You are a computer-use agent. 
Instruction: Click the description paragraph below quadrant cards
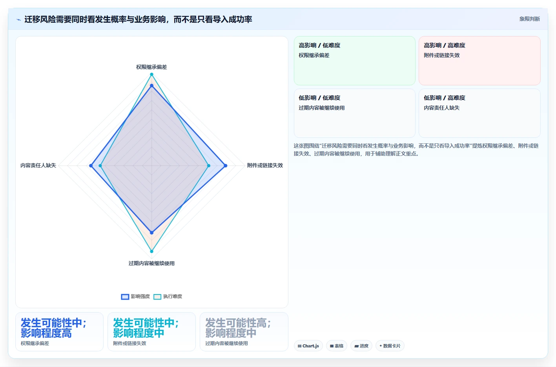pos(416,150)
